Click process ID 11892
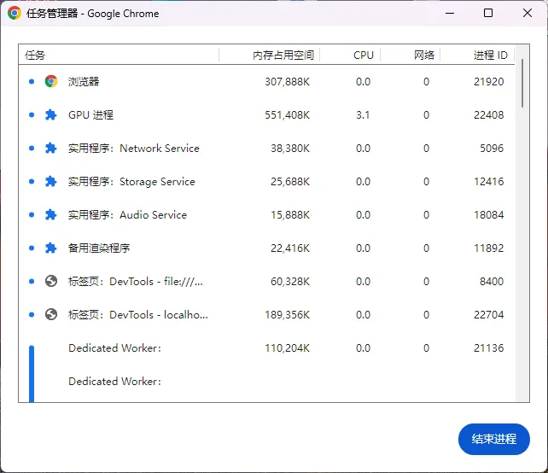Viewport: 548px width, 473px height. (x=488, y=248)
